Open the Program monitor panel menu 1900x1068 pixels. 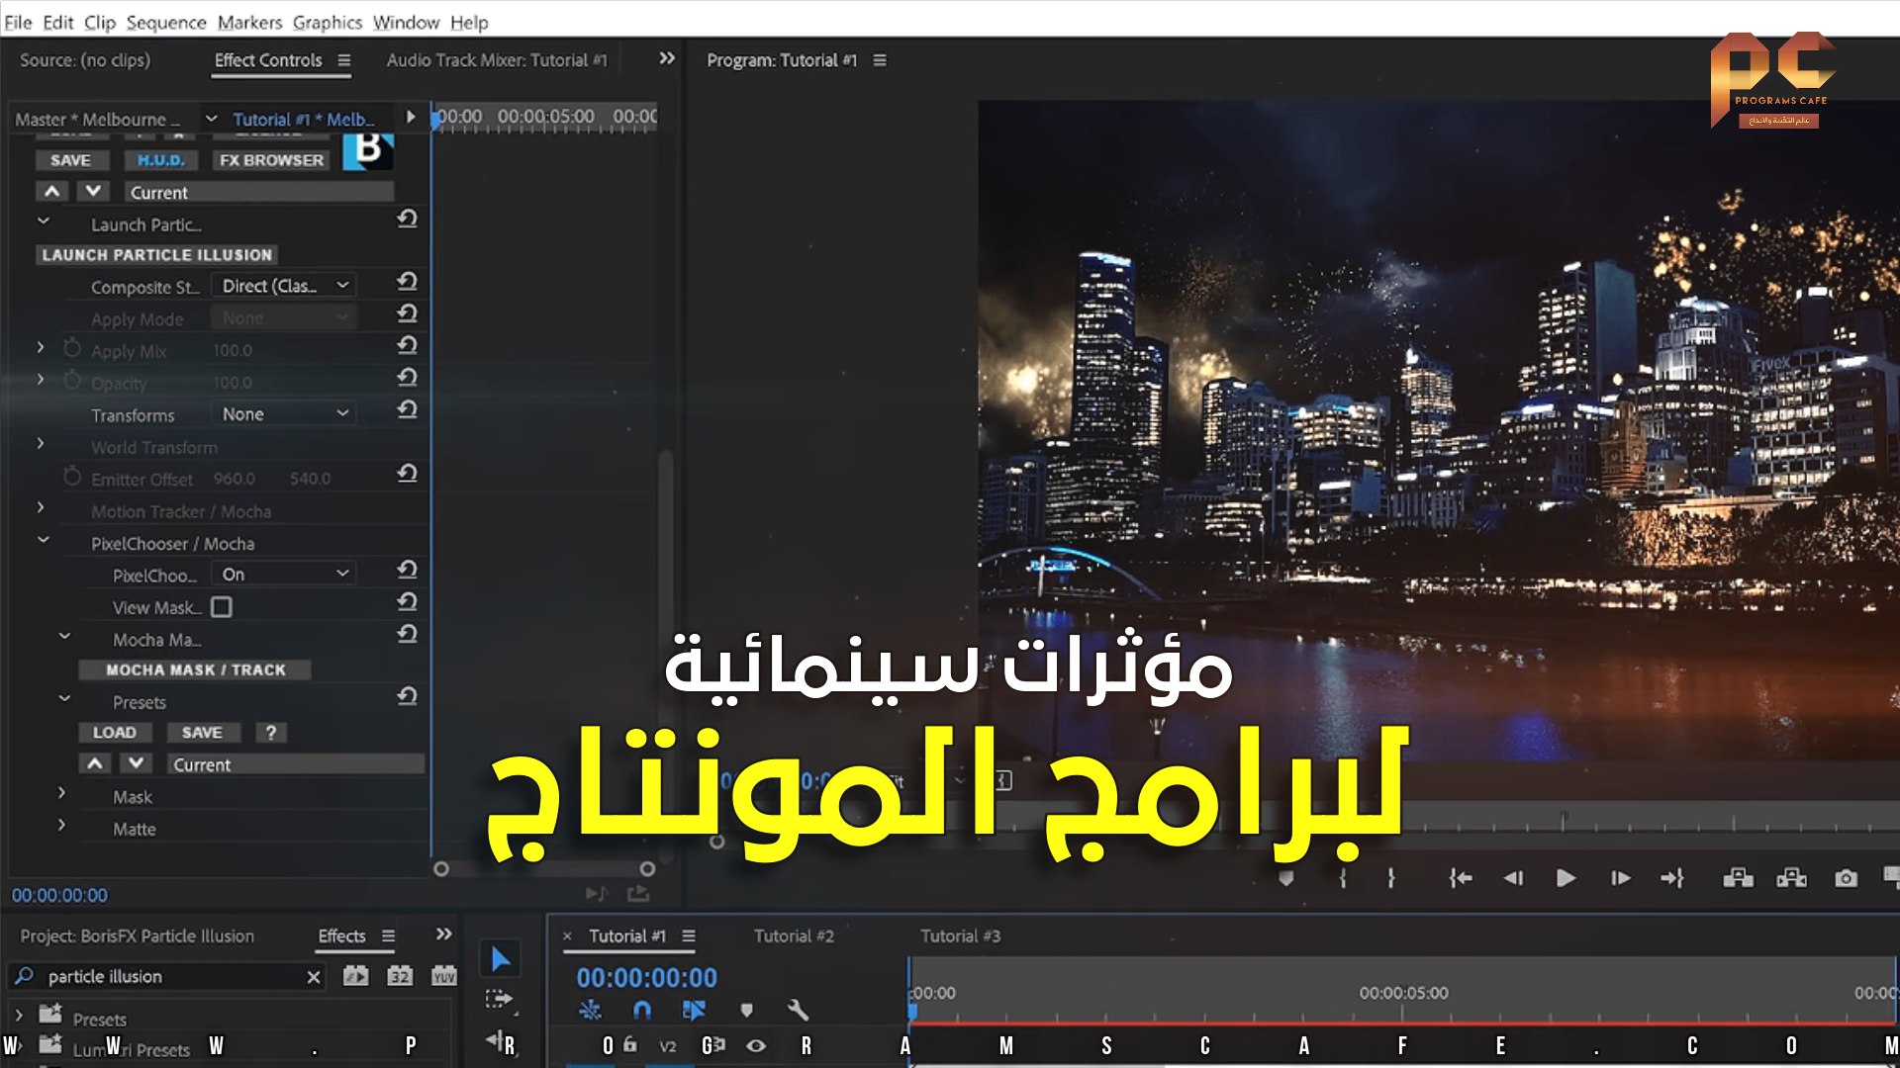point(880,60)
